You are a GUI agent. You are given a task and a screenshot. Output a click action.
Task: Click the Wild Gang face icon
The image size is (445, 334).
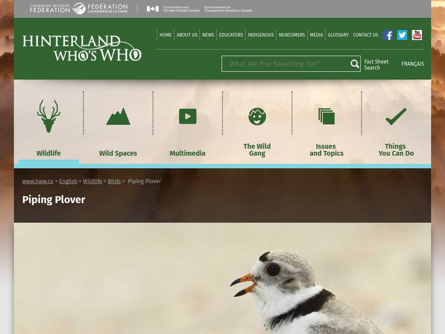tap(257, 116)
